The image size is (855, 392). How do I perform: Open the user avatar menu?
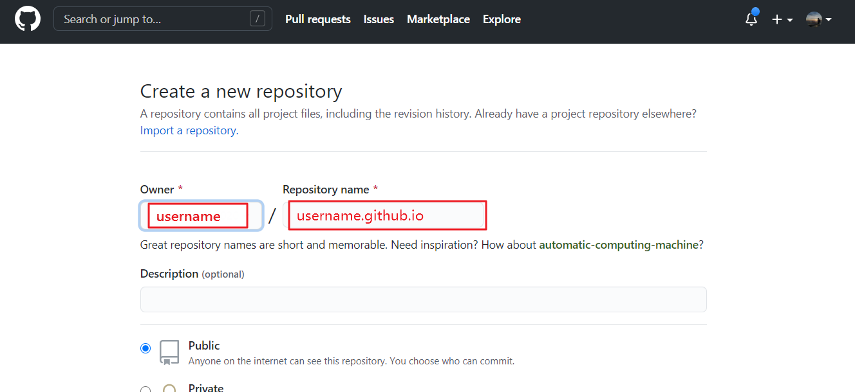click(x=818, y=19)
